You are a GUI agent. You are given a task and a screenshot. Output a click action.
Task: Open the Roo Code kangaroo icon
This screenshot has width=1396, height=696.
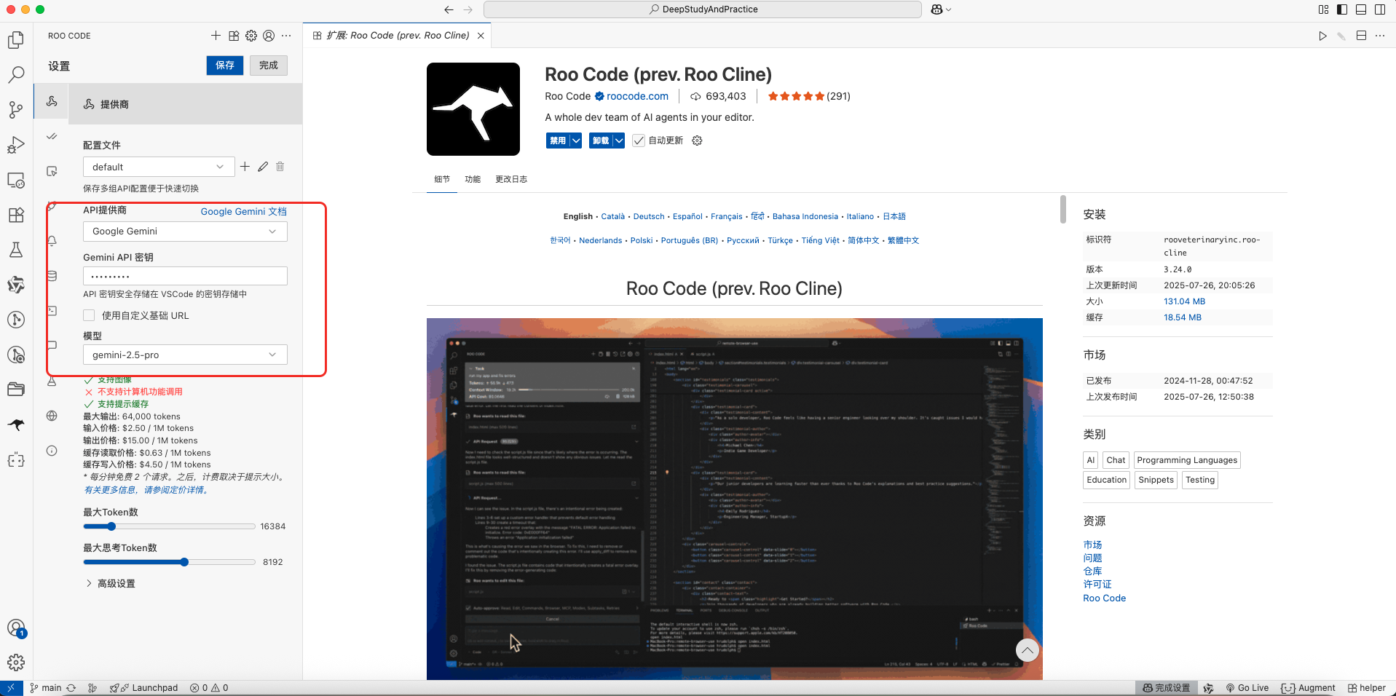[x=16, y=424]
